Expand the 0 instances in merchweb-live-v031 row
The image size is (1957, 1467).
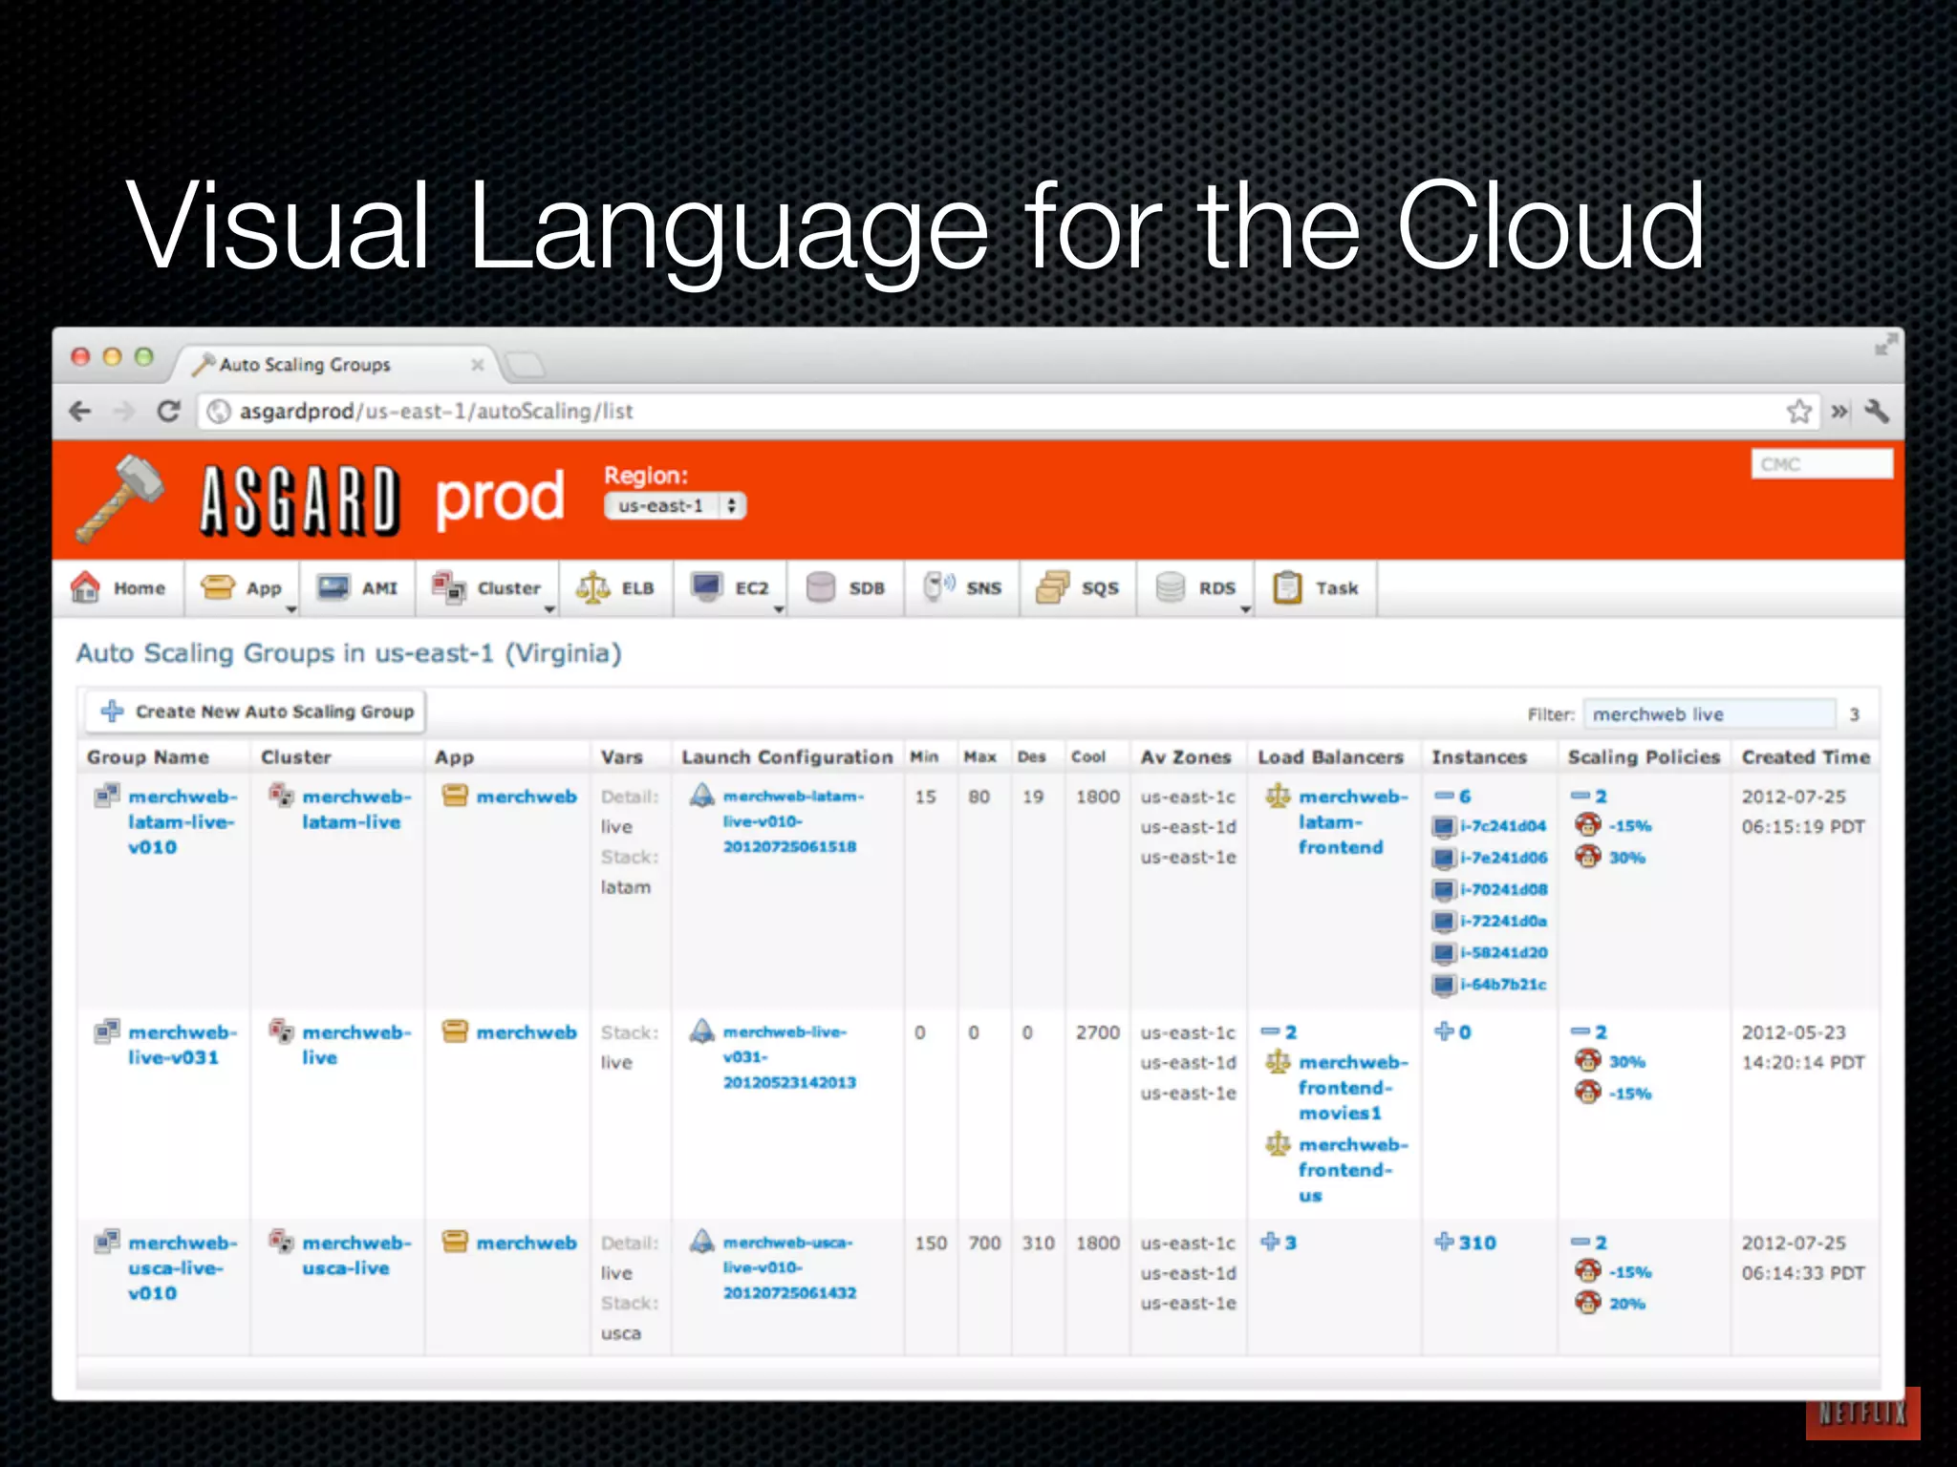point(1452,1032)
